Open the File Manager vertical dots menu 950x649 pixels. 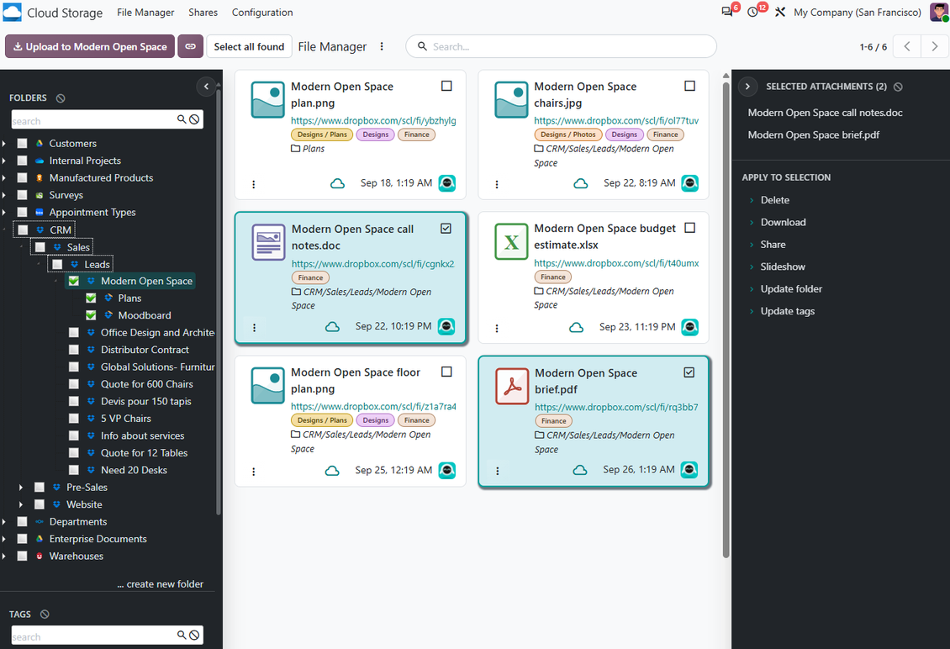tap(382, 47)
